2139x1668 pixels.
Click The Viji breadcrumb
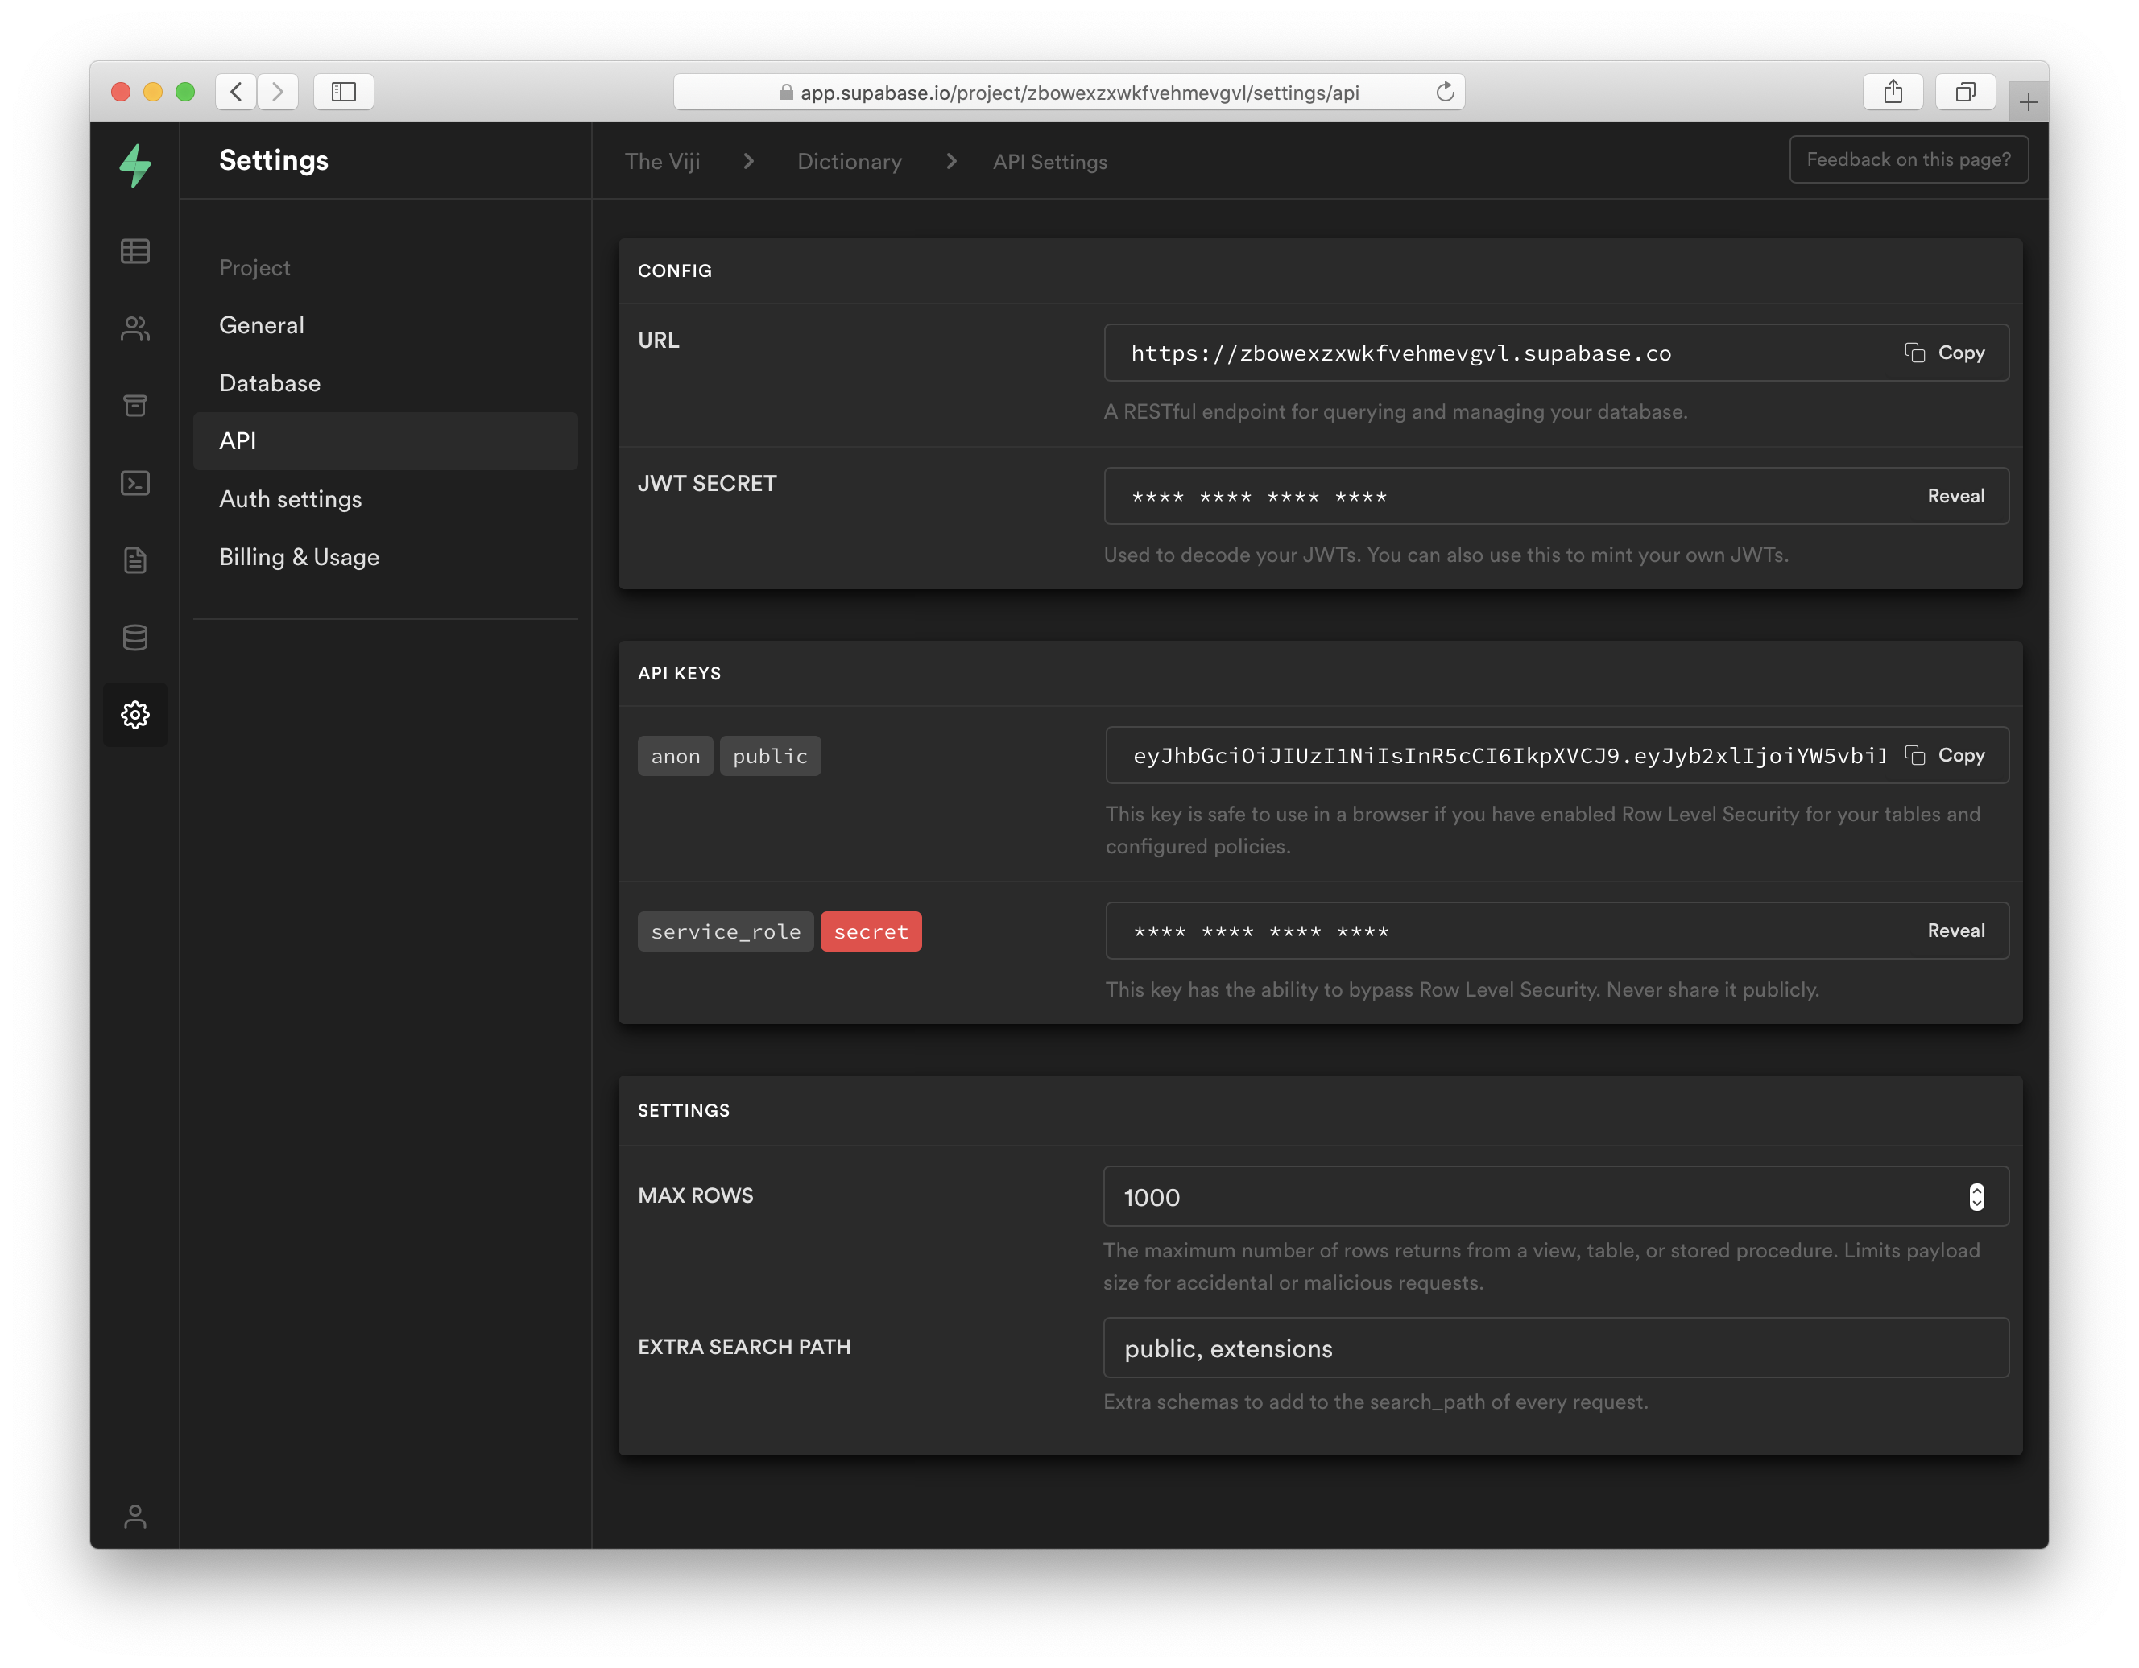tap(662, 162)
